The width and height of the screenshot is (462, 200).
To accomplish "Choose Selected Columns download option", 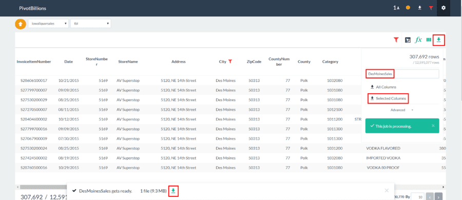I will click(x=388, y=98).
